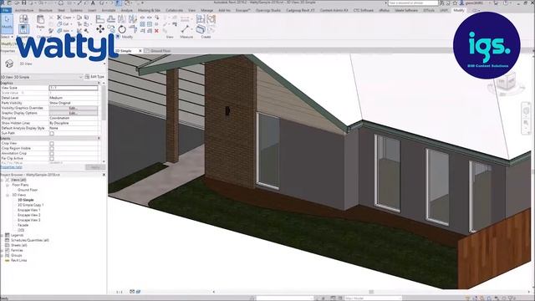Toggle Crop Region Visible checkbox
Screen dimensions: 535x301
click(x=52, y=149)
